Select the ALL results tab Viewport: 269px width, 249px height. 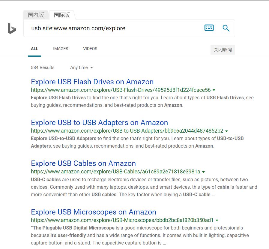point(34,49)
